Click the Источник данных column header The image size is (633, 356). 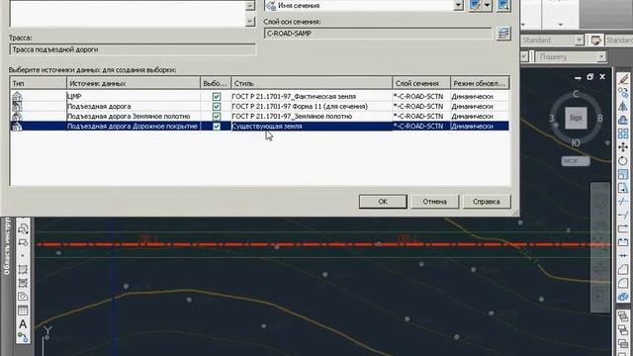(x=134, y=83)
